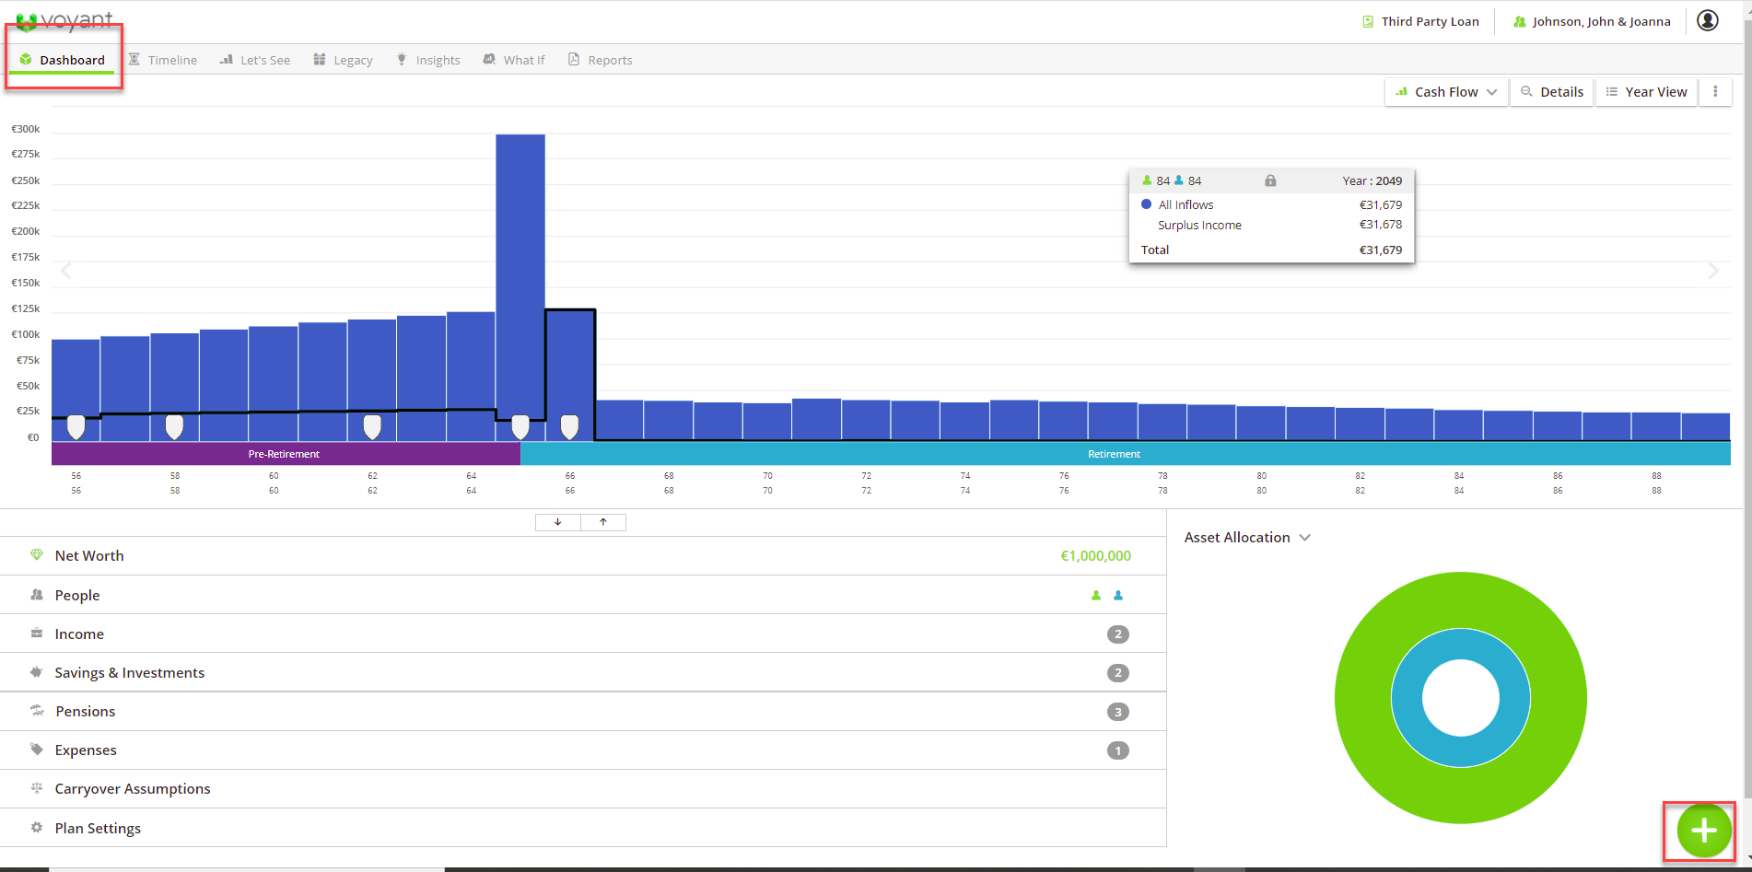
Task: Expand the Pensions row
Action: [x=583, y=711]
